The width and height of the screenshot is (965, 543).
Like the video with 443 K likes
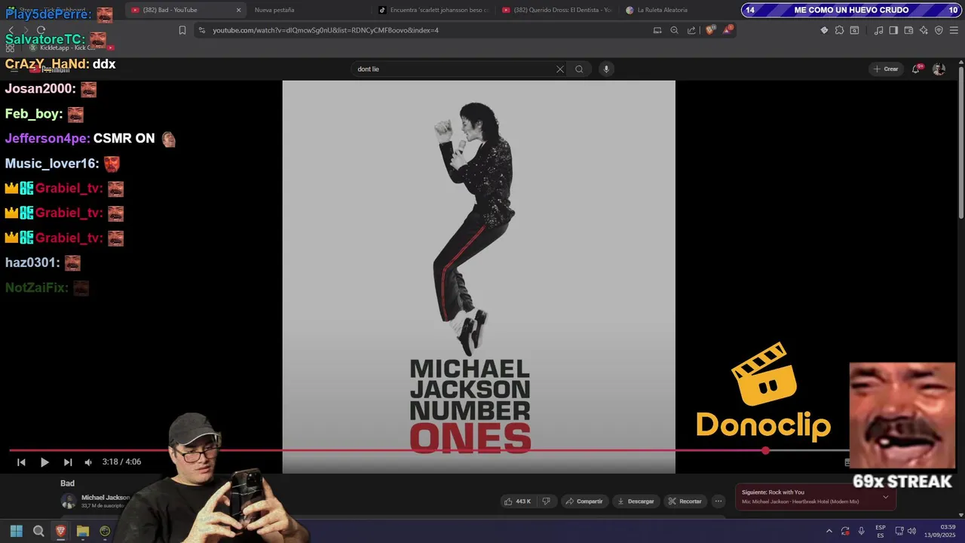[x=518, y=501]
